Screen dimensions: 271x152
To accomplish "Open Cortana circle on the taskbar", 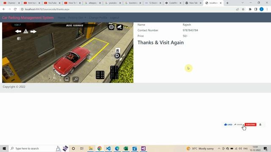I will 73,148.
